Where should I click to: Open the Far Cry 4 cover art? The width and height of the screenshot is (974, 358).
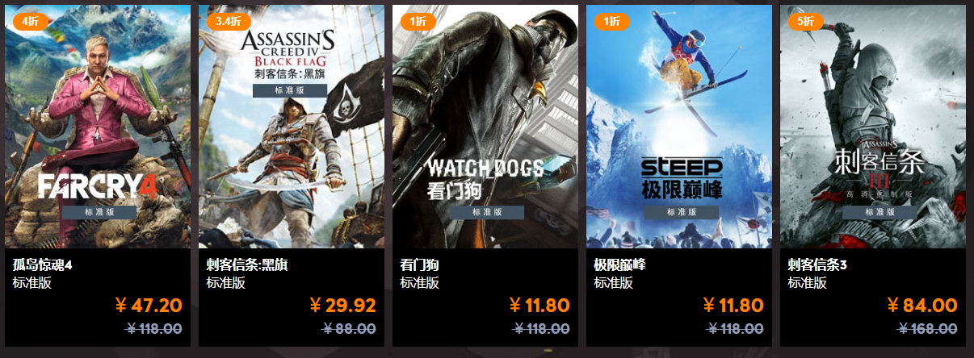(98, 127)
